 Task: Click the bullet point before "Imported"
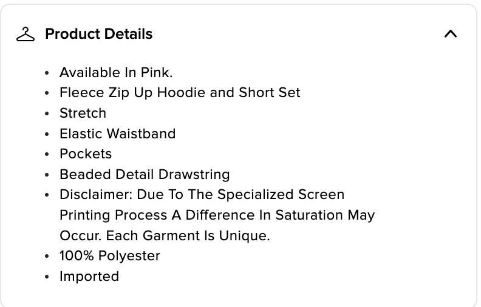click(x=47, y=277)
